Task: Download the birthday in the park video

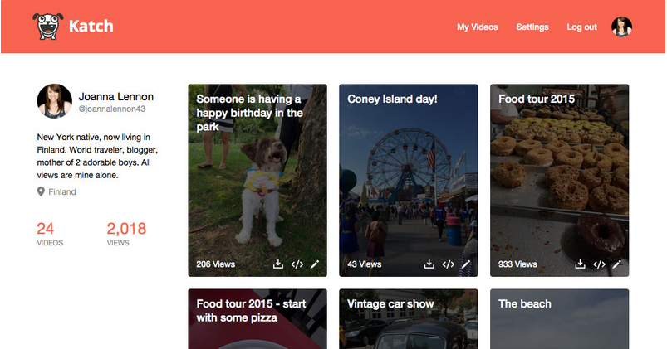Action: coord(277,264)
